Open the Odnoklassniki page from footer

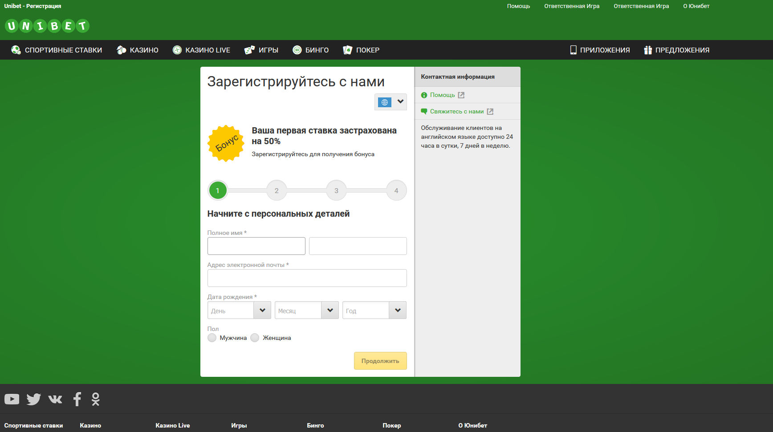pyautogui.click(x=96, y=399)
